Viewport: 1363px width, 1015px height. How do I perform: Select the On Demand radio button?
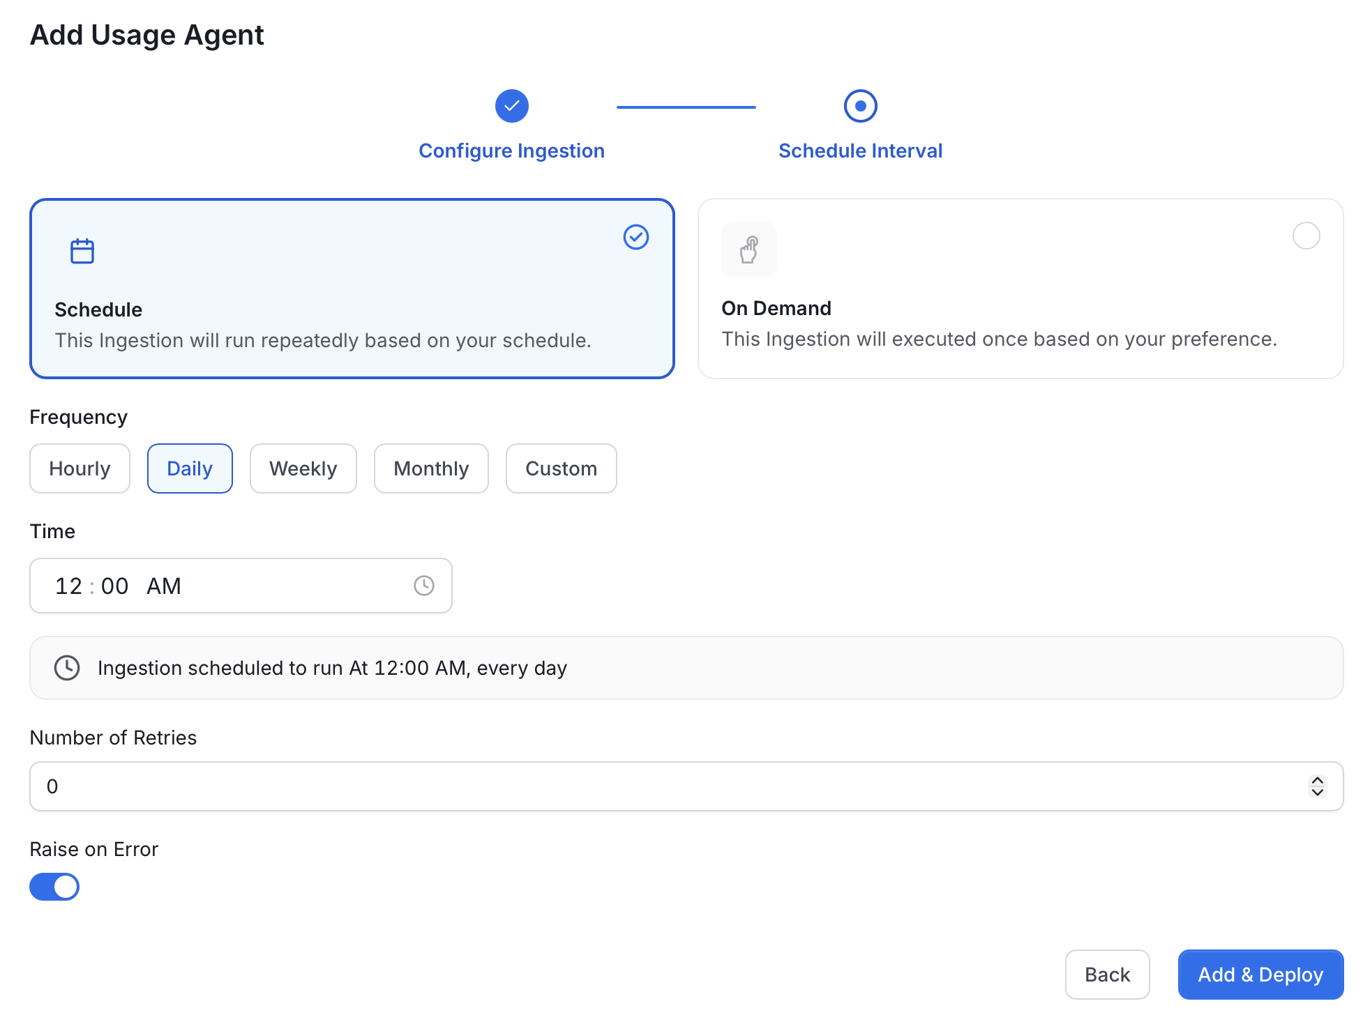coord(1306,236)
